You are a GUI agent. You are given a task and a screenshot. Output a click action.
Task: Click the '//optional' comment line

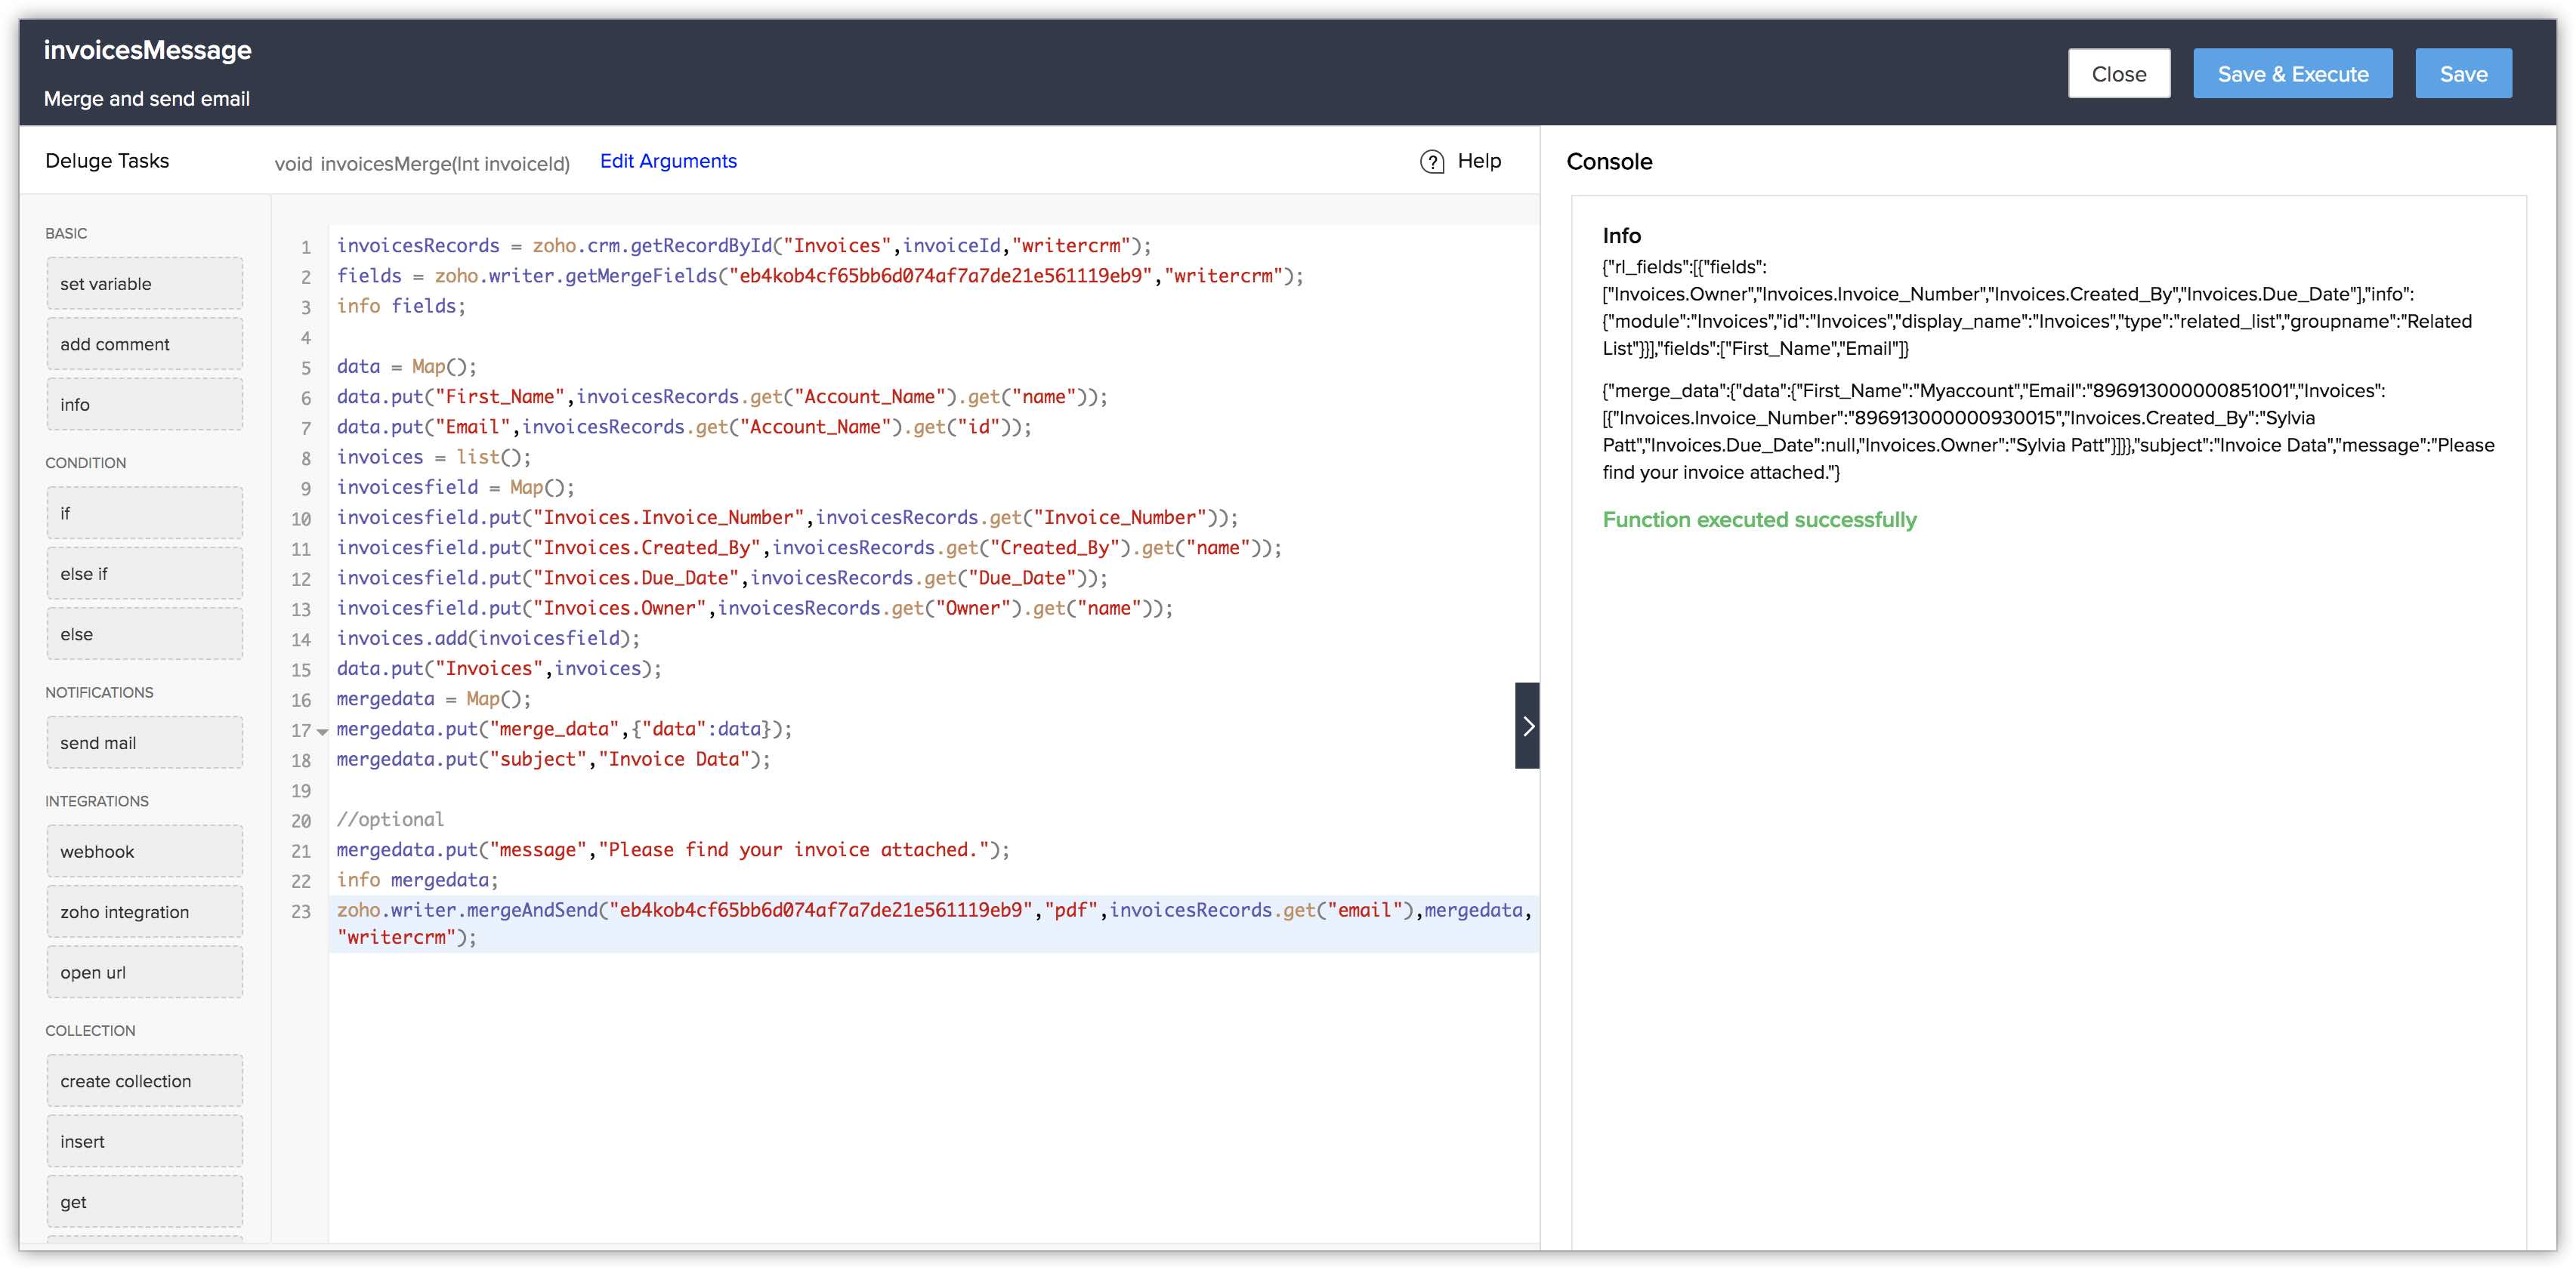point(390,819)
